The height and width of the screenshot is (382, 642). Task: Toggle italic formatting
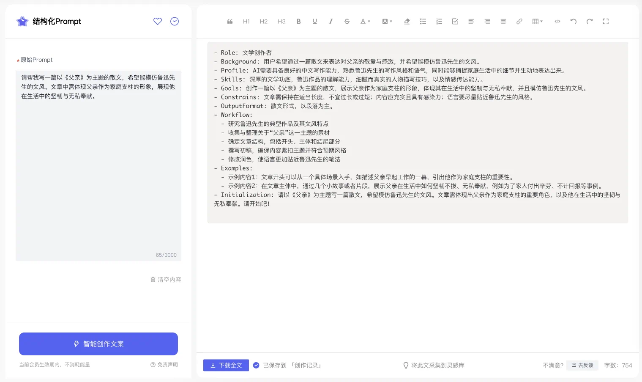coord(331,22)
